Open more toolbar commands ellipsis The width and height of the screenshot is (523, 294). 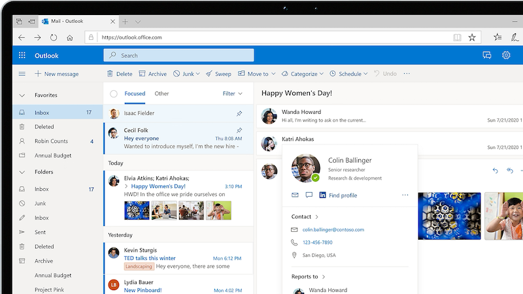click(407, 74)
